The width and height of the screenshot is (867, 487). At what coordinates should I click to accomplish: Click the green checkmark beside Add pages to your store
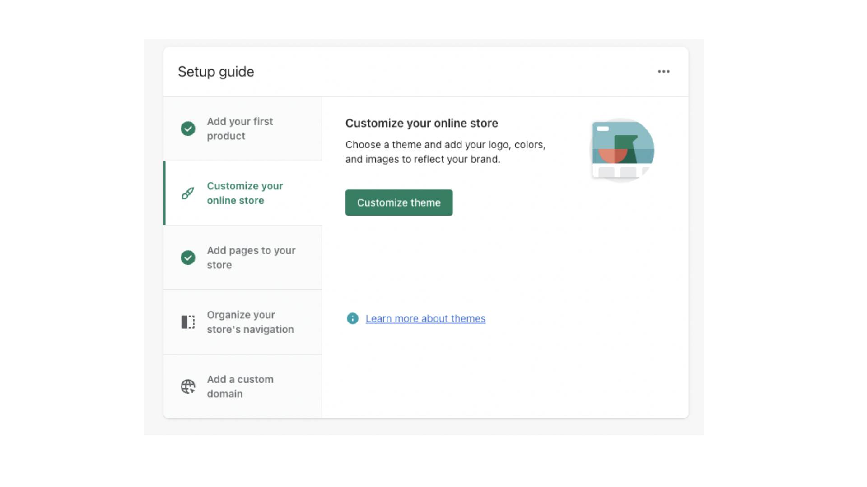coord(188,257)
